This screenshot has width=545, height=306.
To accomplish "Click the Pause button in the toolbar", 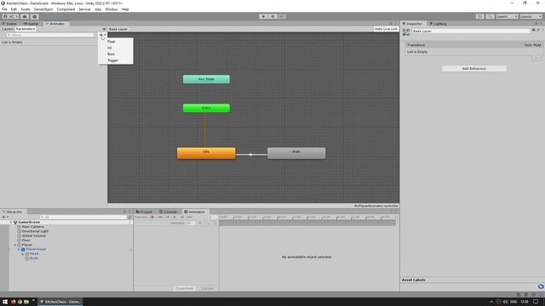I will tap(272, 16).
